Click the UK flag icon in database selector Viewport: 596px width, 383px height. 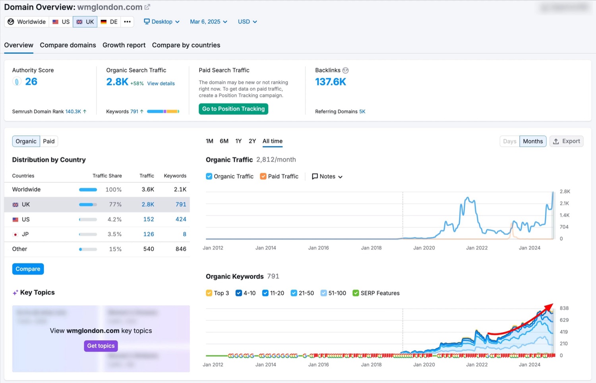pos(79,22)
